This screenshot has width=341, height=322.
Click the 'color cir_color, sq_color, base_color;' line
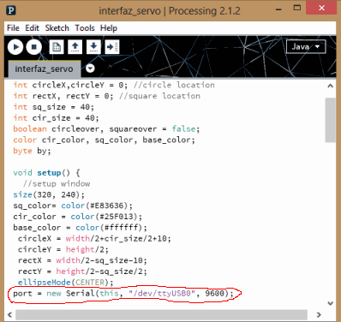pos(104,140)
